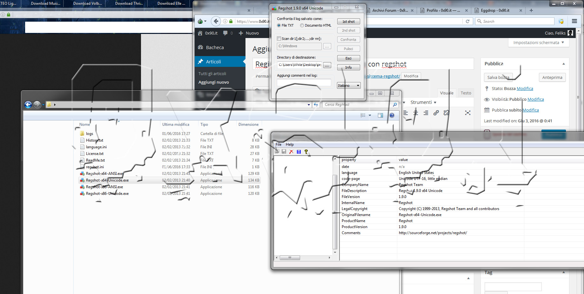584x294 pixels.
Task: Click the Firefox back arrow button
Action: (216, 21)
